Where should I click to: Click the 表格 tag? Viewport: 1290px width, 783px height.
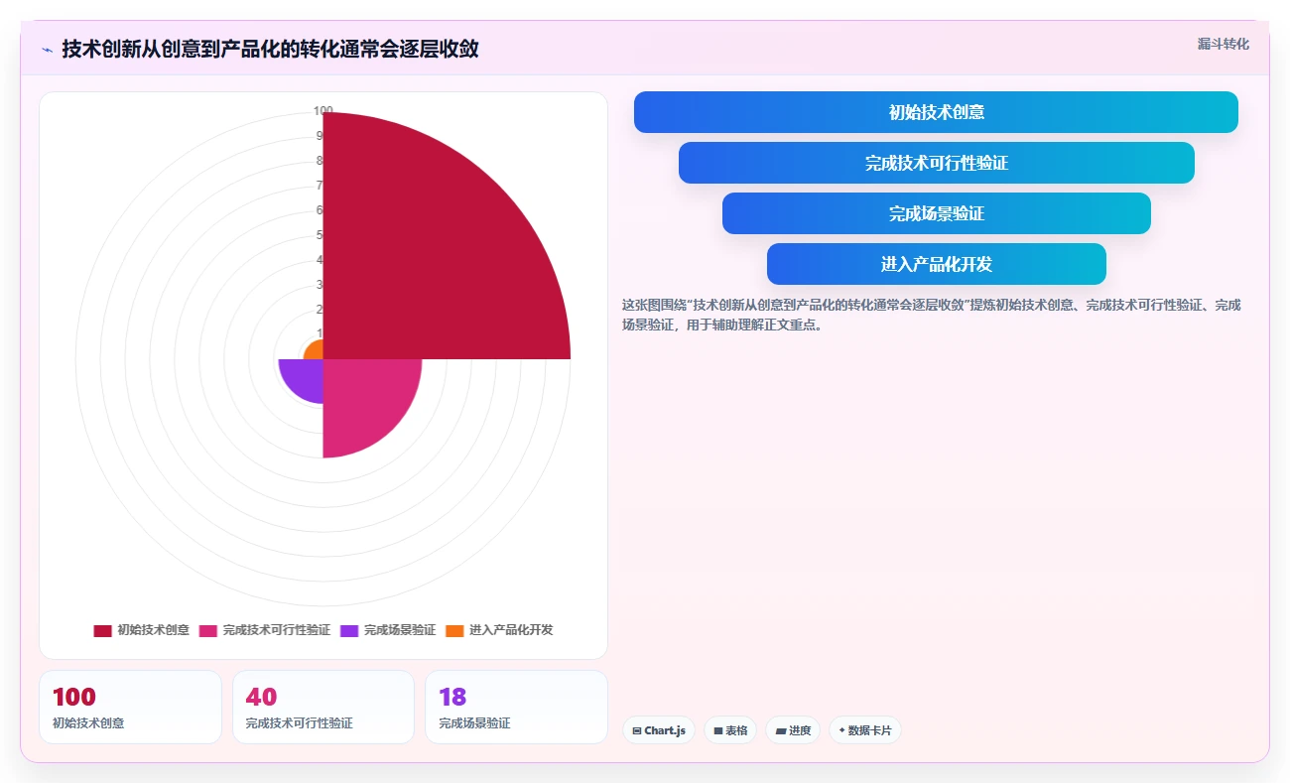(730, 730)
